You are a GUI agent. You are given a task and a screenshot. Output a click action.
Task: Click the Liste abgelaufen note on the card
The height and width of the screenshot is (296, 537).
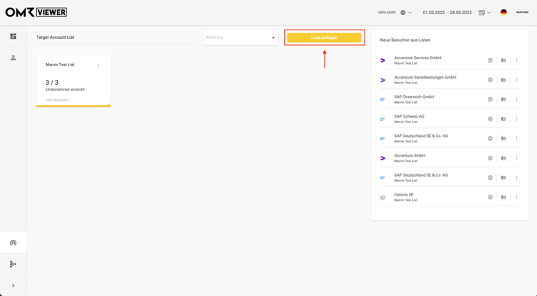pos(57,100)
